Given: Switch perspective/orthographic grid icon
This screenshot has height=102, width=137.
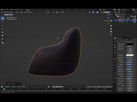Looking at the screenshot, I should click(111, 35).
